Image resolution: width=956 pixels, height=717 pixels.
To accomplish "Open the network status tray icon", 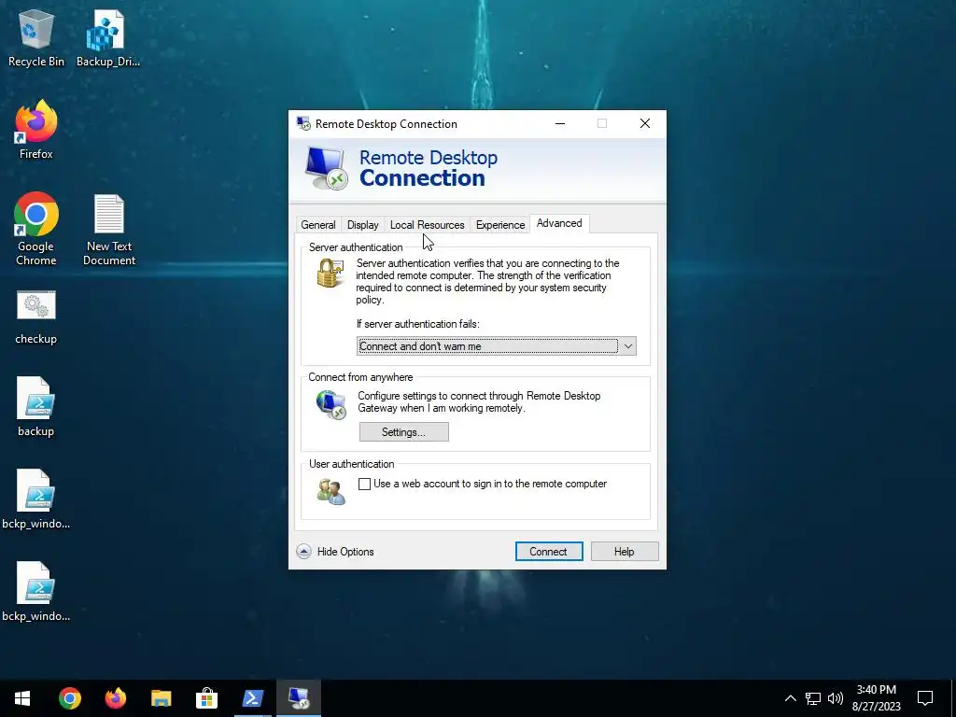I will tap(813, 698).
